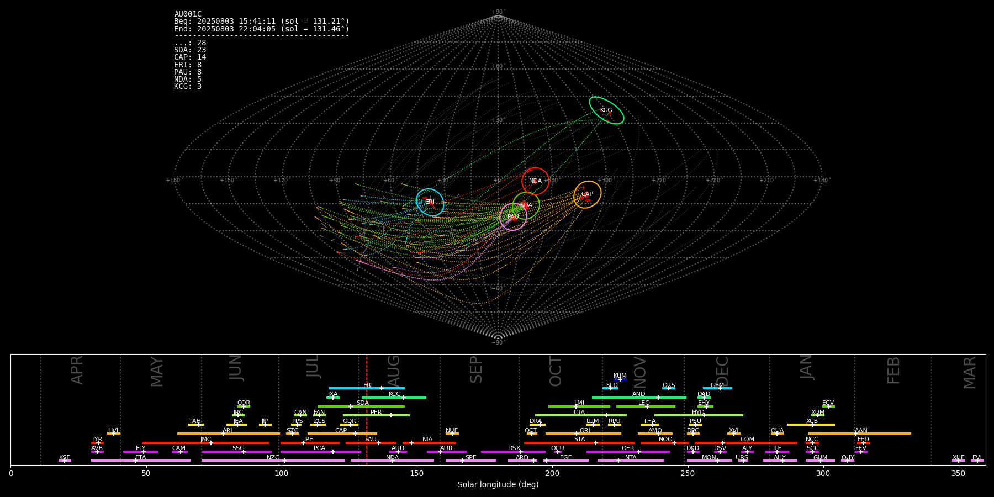The width and height of the screenshot is (994, 497).
Task: Click the 350 tick on the solar longitude axis
Action: (958, 473)
